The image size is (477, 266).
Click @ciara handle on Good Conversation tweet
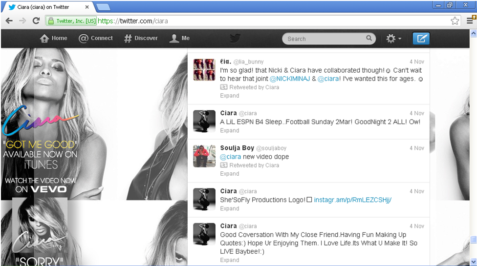tap(248, 226)
